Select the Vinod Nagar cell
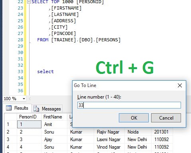The image size is (191, 153). click(x=109, y=147)
